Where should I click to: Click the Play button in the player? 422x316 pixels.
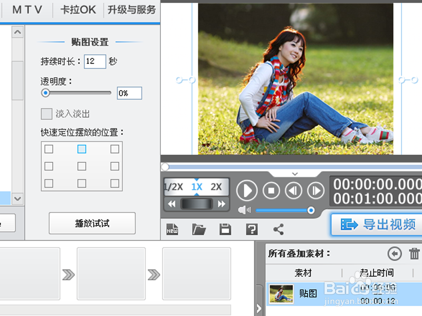247,191
